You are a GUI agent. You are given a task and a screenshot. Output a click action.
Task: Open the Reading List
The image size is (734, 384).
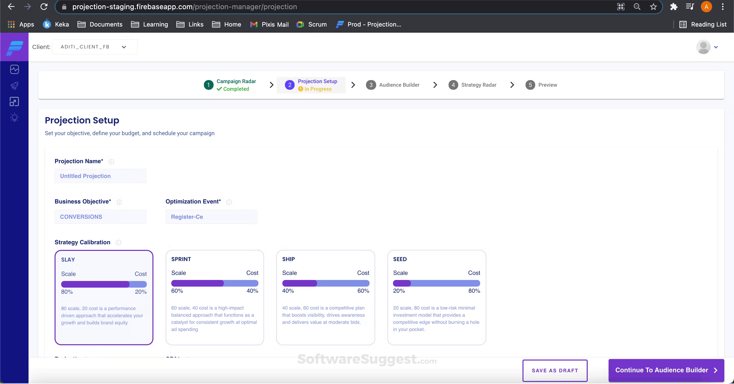703,24
